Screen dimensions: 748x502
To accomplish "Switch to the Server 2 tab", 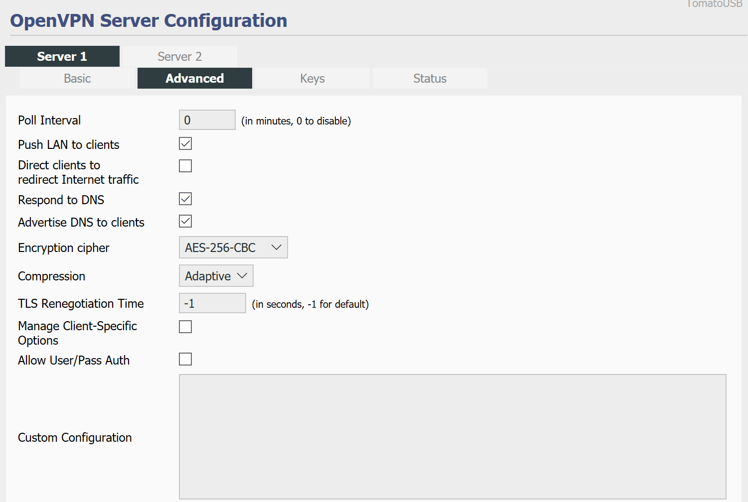I will (179, 56).
